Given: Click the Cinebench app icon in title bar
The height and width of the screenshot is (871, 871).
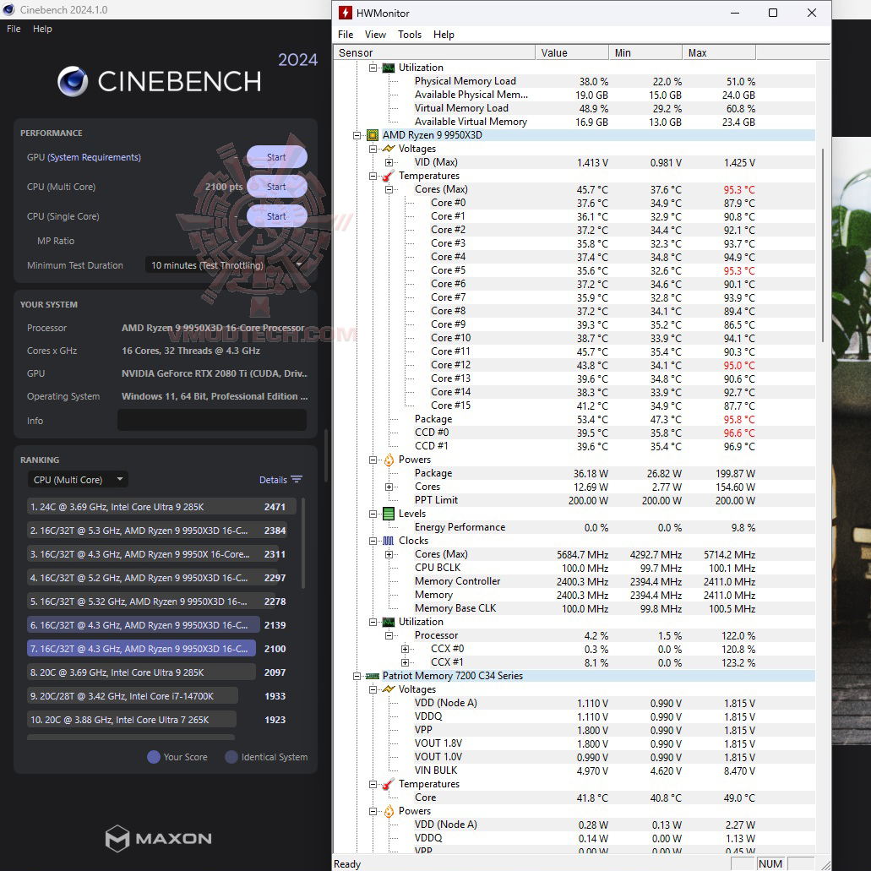Looking at the screenshot, I should coord(9,9).
